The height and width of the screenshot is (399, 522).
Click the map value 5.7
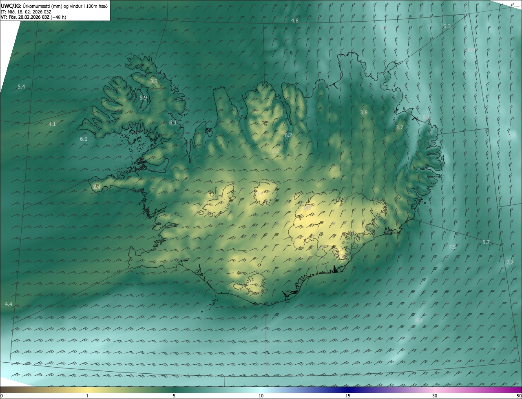[486, 242]
